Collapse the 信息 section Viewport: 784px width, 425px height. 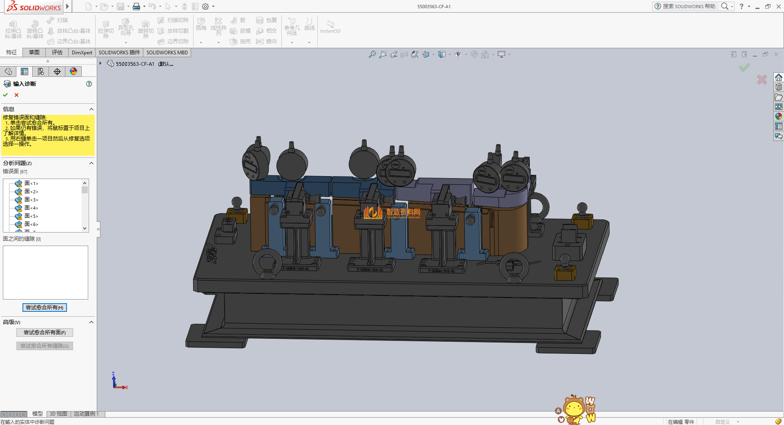coord(91,109)
